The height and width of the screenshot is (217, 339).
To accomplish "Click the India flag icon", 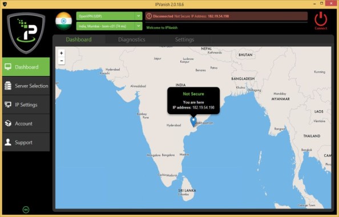I will [x=63, y=21].
